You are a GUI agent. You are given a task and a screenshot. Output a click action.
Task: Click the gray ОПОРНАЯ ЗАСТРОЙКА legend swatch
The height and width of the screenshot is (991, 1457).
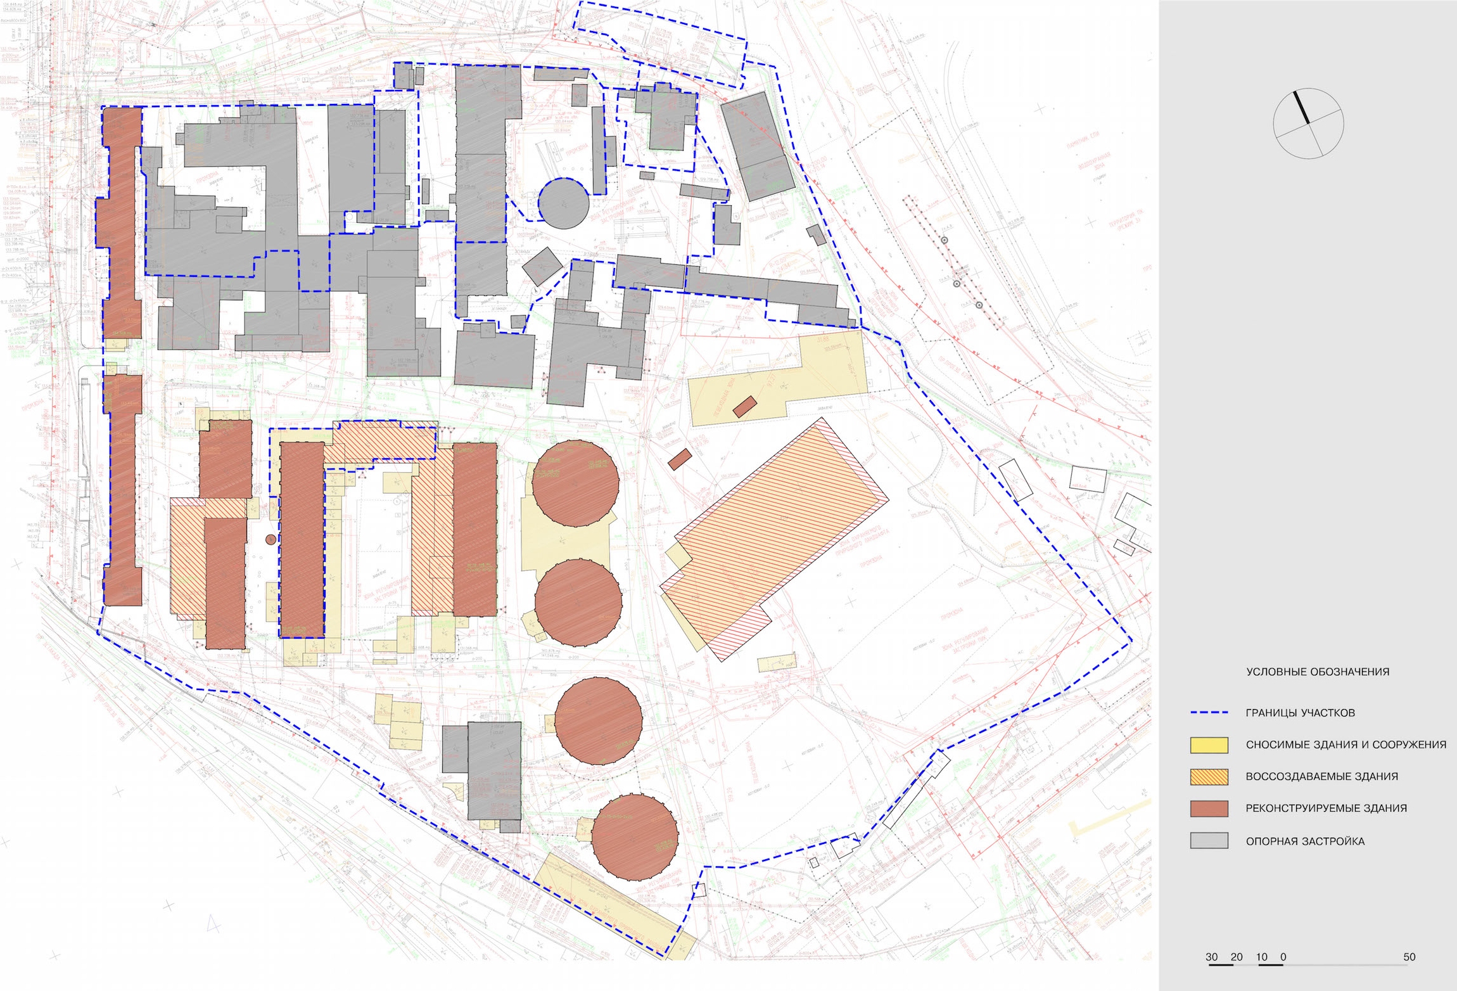(1209, 841)
